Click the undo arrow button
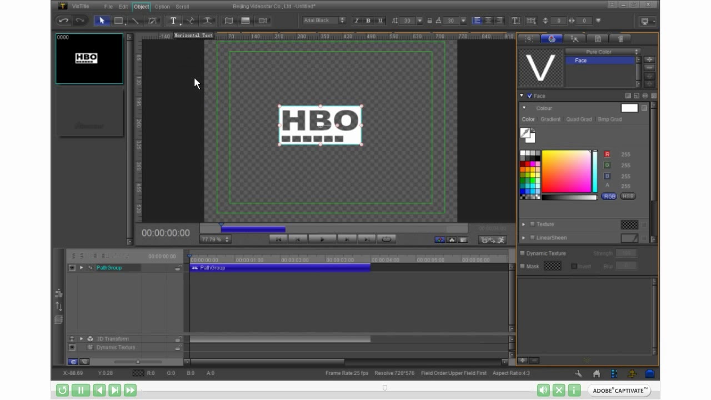The height and width of the screenshot is (400, 711). click(63, 21)
